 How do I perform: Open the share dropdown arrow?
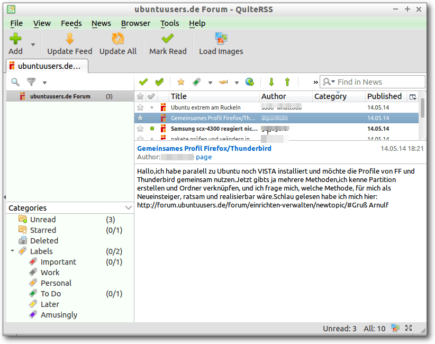pos(237,83)
